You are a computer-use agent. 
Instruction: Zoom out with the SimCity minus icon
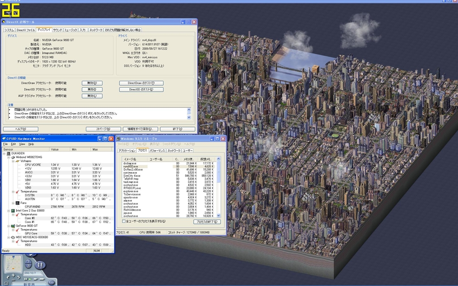(x=13, y=280)
